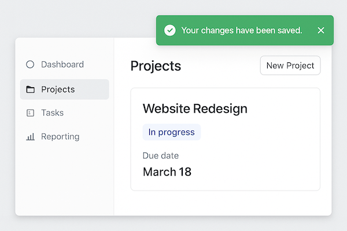Click the empty sidebar area below Reporting
The height and width of the screenshot is (231, 347).
(65, 179)
